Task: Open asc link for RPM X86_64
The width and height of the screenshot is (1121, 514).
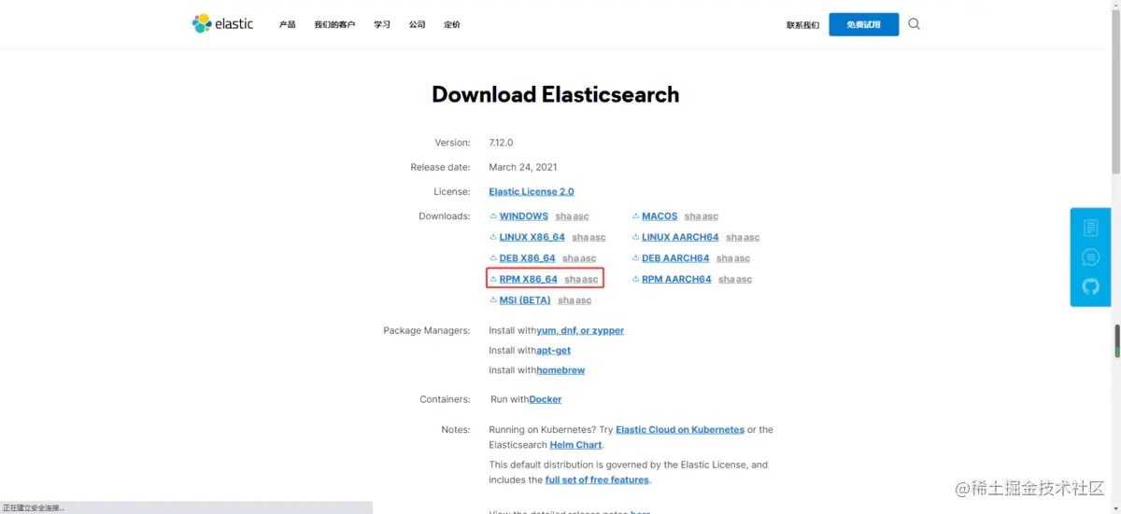Action: point(589,279)
